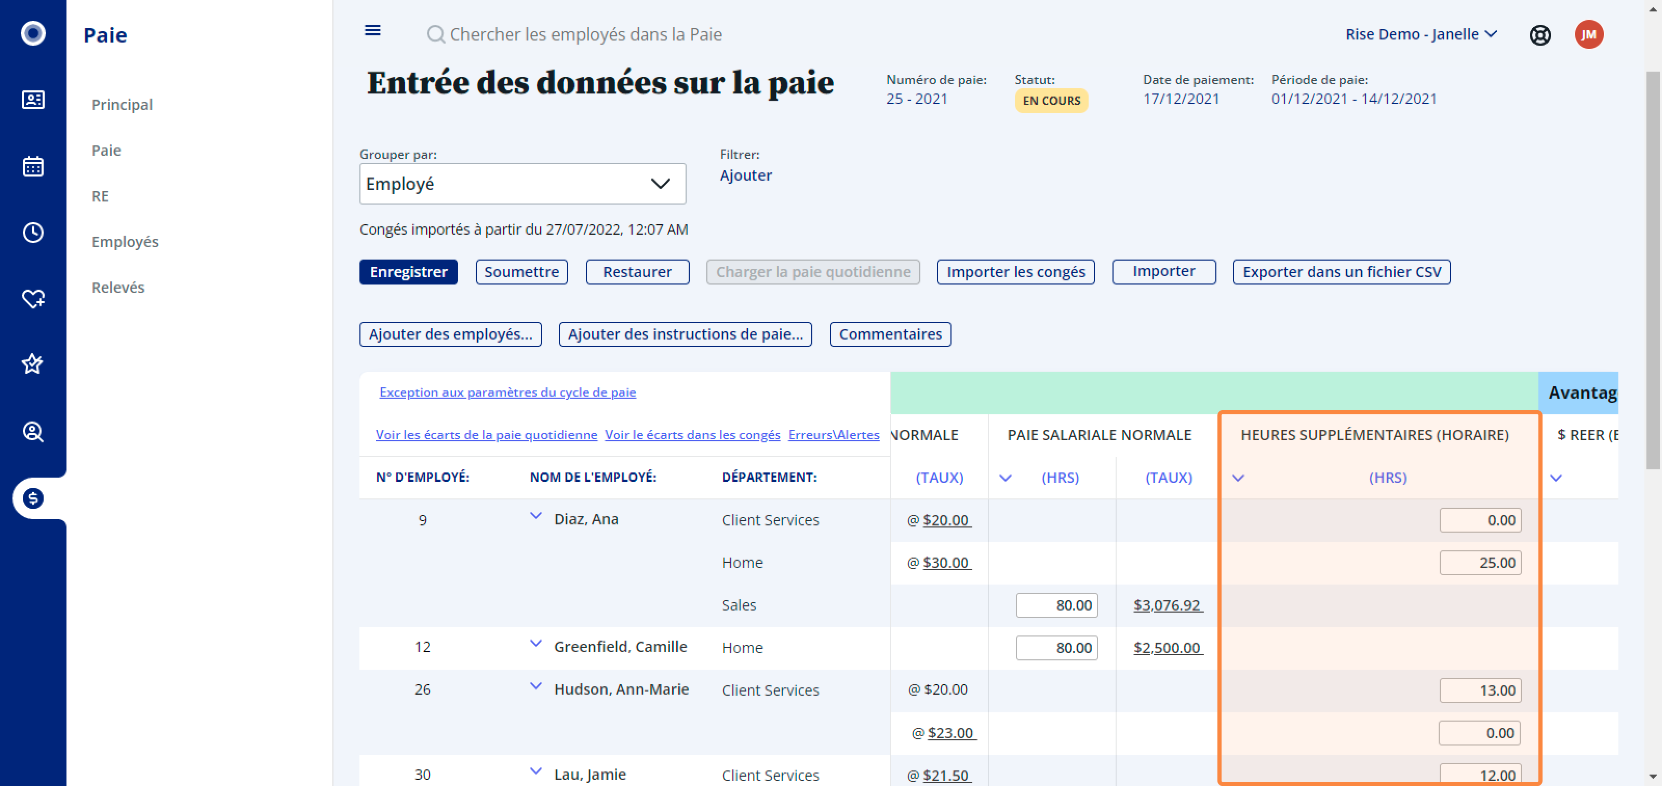Open the clock time-tracking sidebar icon
The width and height of the screenshot is (1662, 786).
[x=33, y=232]
